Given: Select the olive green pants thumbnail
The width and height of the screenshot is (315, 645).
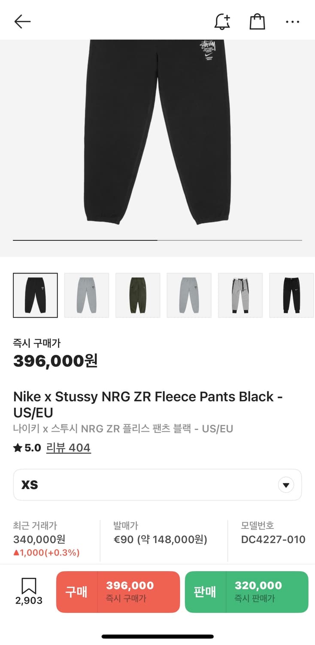Looking at the screenshot, I should 138,295.
